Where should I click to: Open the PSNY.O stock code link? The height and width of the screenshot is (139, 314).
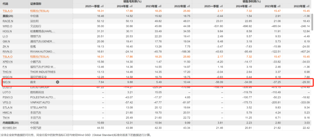(x=8, y=98)
